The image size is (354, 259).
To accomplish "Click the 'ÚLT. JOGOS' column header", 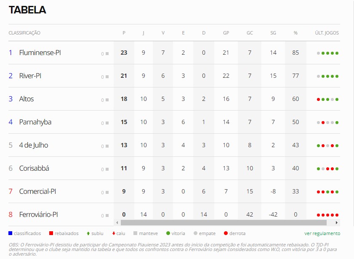I will tap(327, 33).
